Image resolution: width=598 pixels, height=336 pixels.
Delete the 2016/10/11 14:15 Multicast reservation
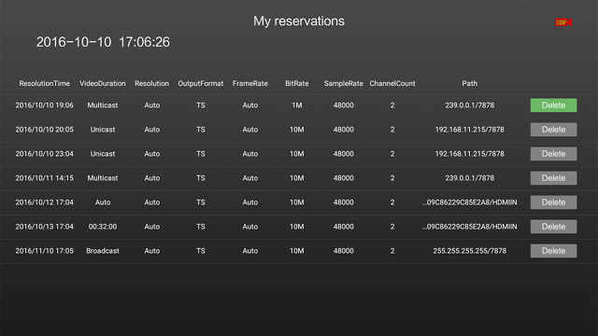553,178
